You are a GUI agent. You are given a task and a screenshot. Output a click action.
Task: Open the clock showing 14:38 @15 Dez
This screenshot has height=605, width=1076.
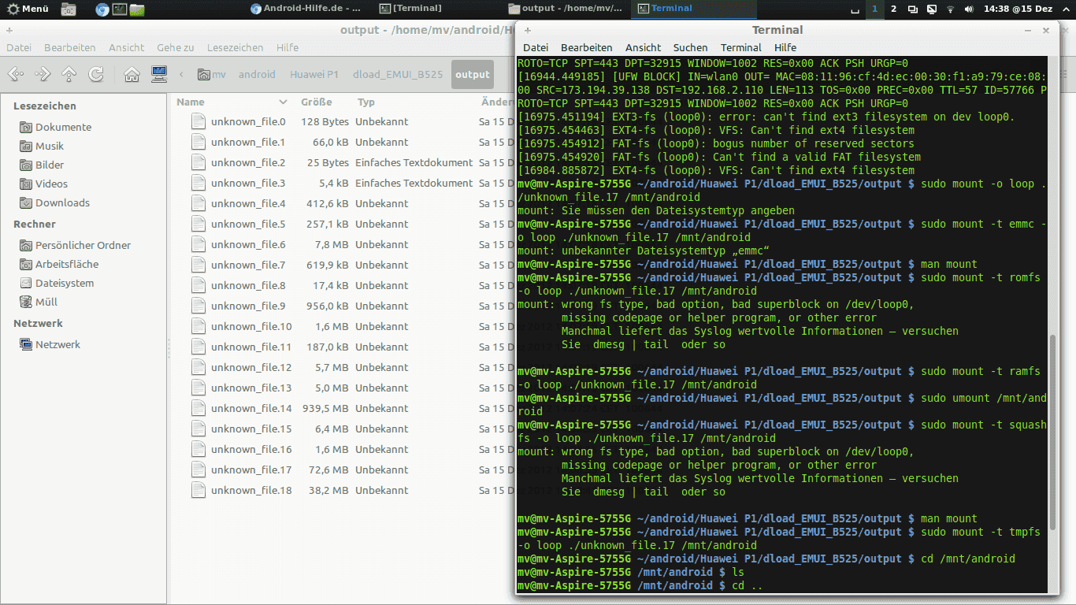tap(1019, 9)
